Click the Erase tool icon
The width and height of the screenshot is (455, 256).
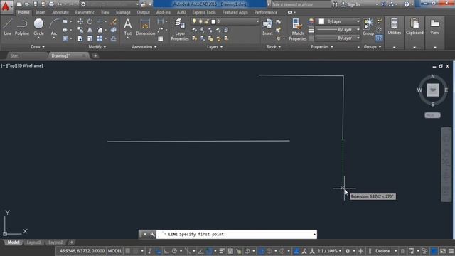coord(114,21)
